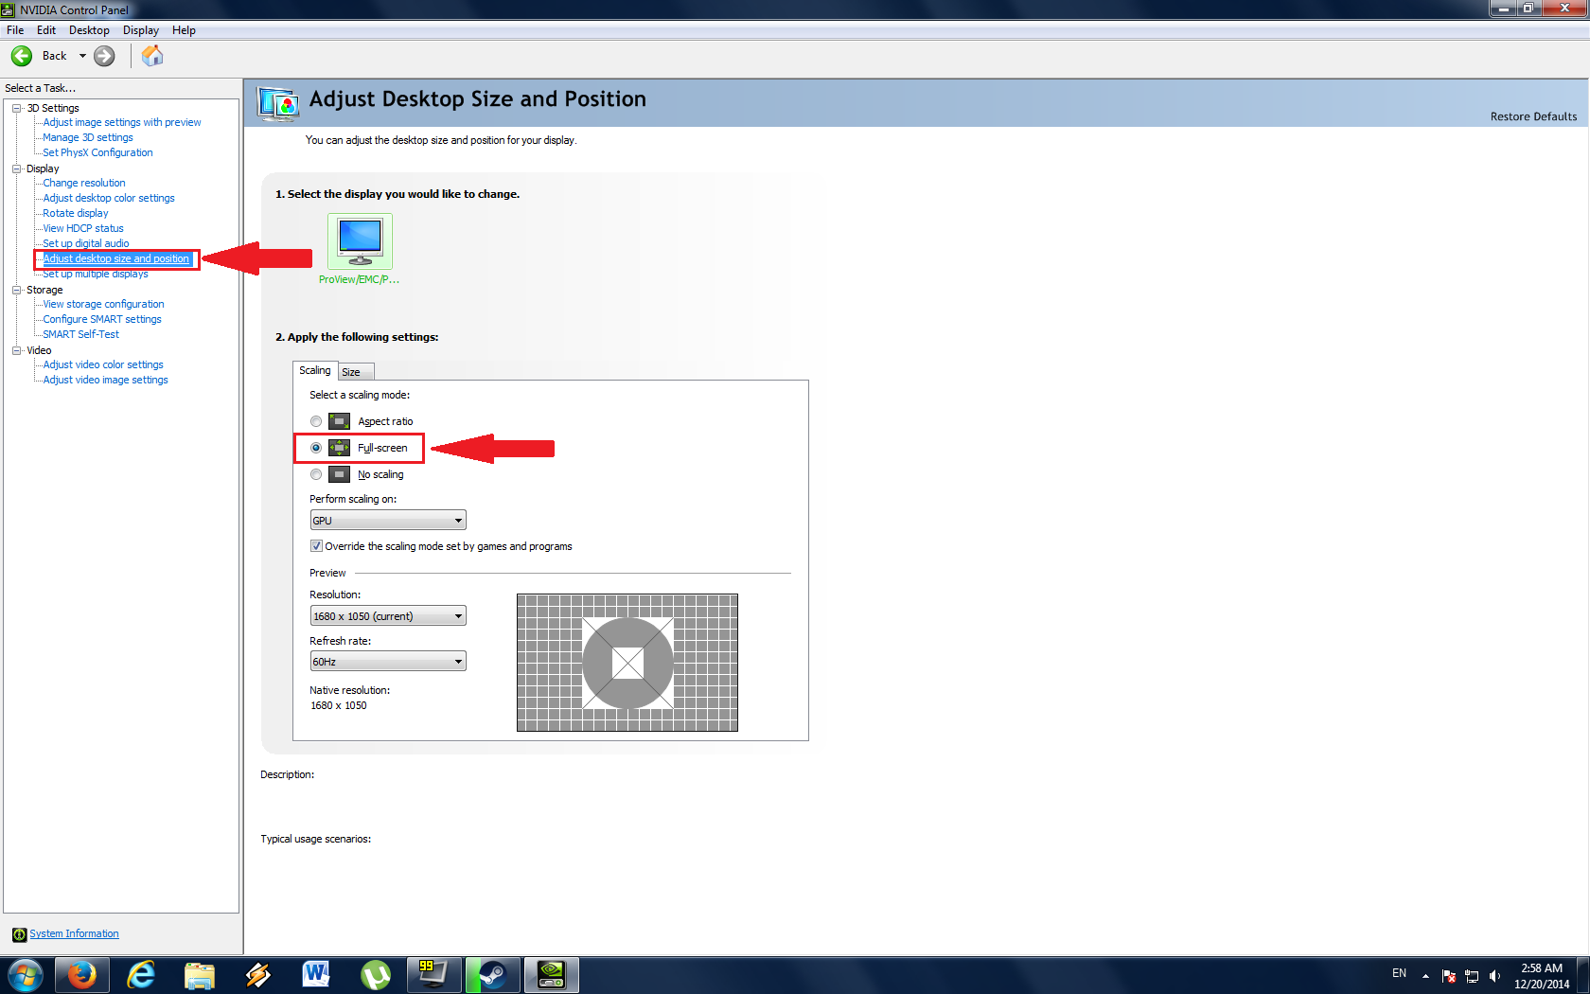Click the System Information icon

(x=19, y=934)
